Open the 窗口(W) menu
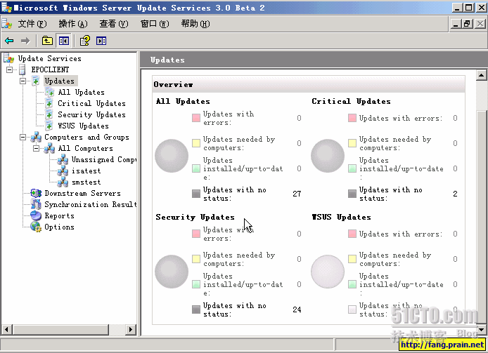The width and height of the screenshot is (488, 353). click(x=155, y=24)
